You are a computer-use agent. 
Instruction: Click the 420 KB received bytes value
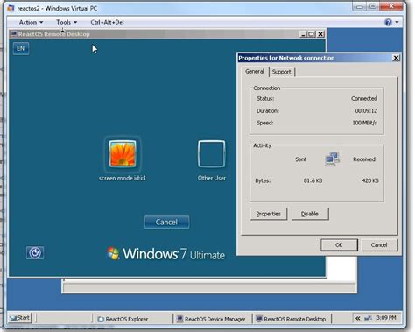click(x=370, y=180)
